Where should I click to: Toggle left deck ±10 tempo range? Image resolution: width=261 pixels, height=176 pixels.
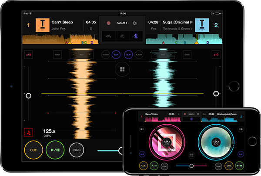pos(28,55)
